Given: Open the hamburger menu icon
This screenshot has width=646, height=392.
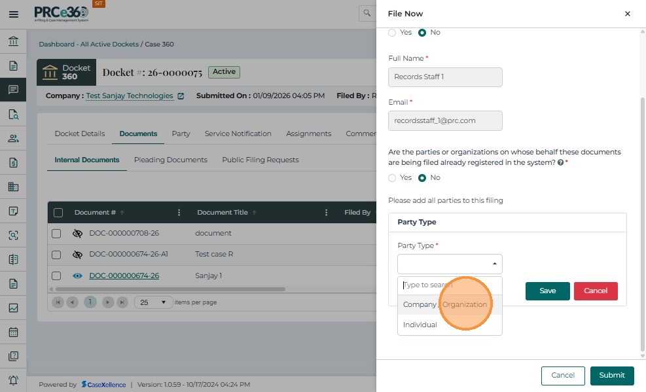Looking at the screenshot, I should pos(13,14).
